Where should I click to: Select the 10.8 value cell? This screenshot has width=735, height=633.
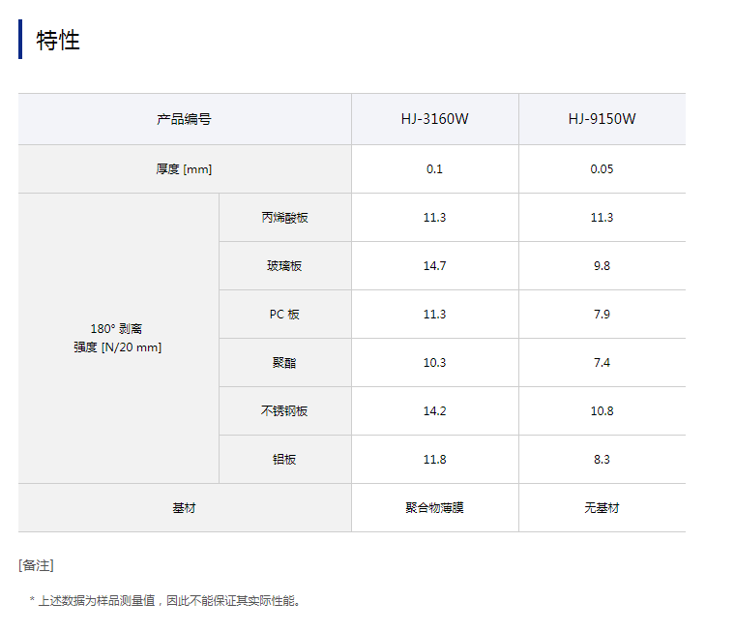[602, 411]
